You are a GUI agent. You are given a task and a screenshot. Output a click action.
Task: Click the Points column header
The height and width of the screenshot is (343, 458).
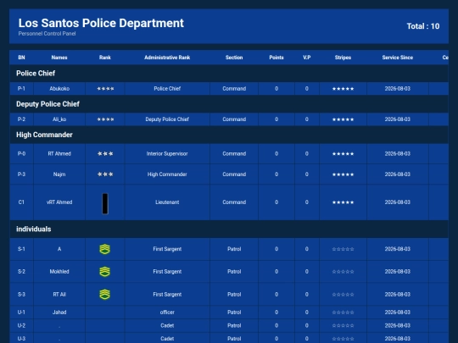tap(276, 58)
